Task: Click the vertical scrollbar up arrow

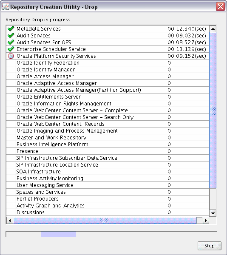Action: pyautogui.click(x=213, y=29)
